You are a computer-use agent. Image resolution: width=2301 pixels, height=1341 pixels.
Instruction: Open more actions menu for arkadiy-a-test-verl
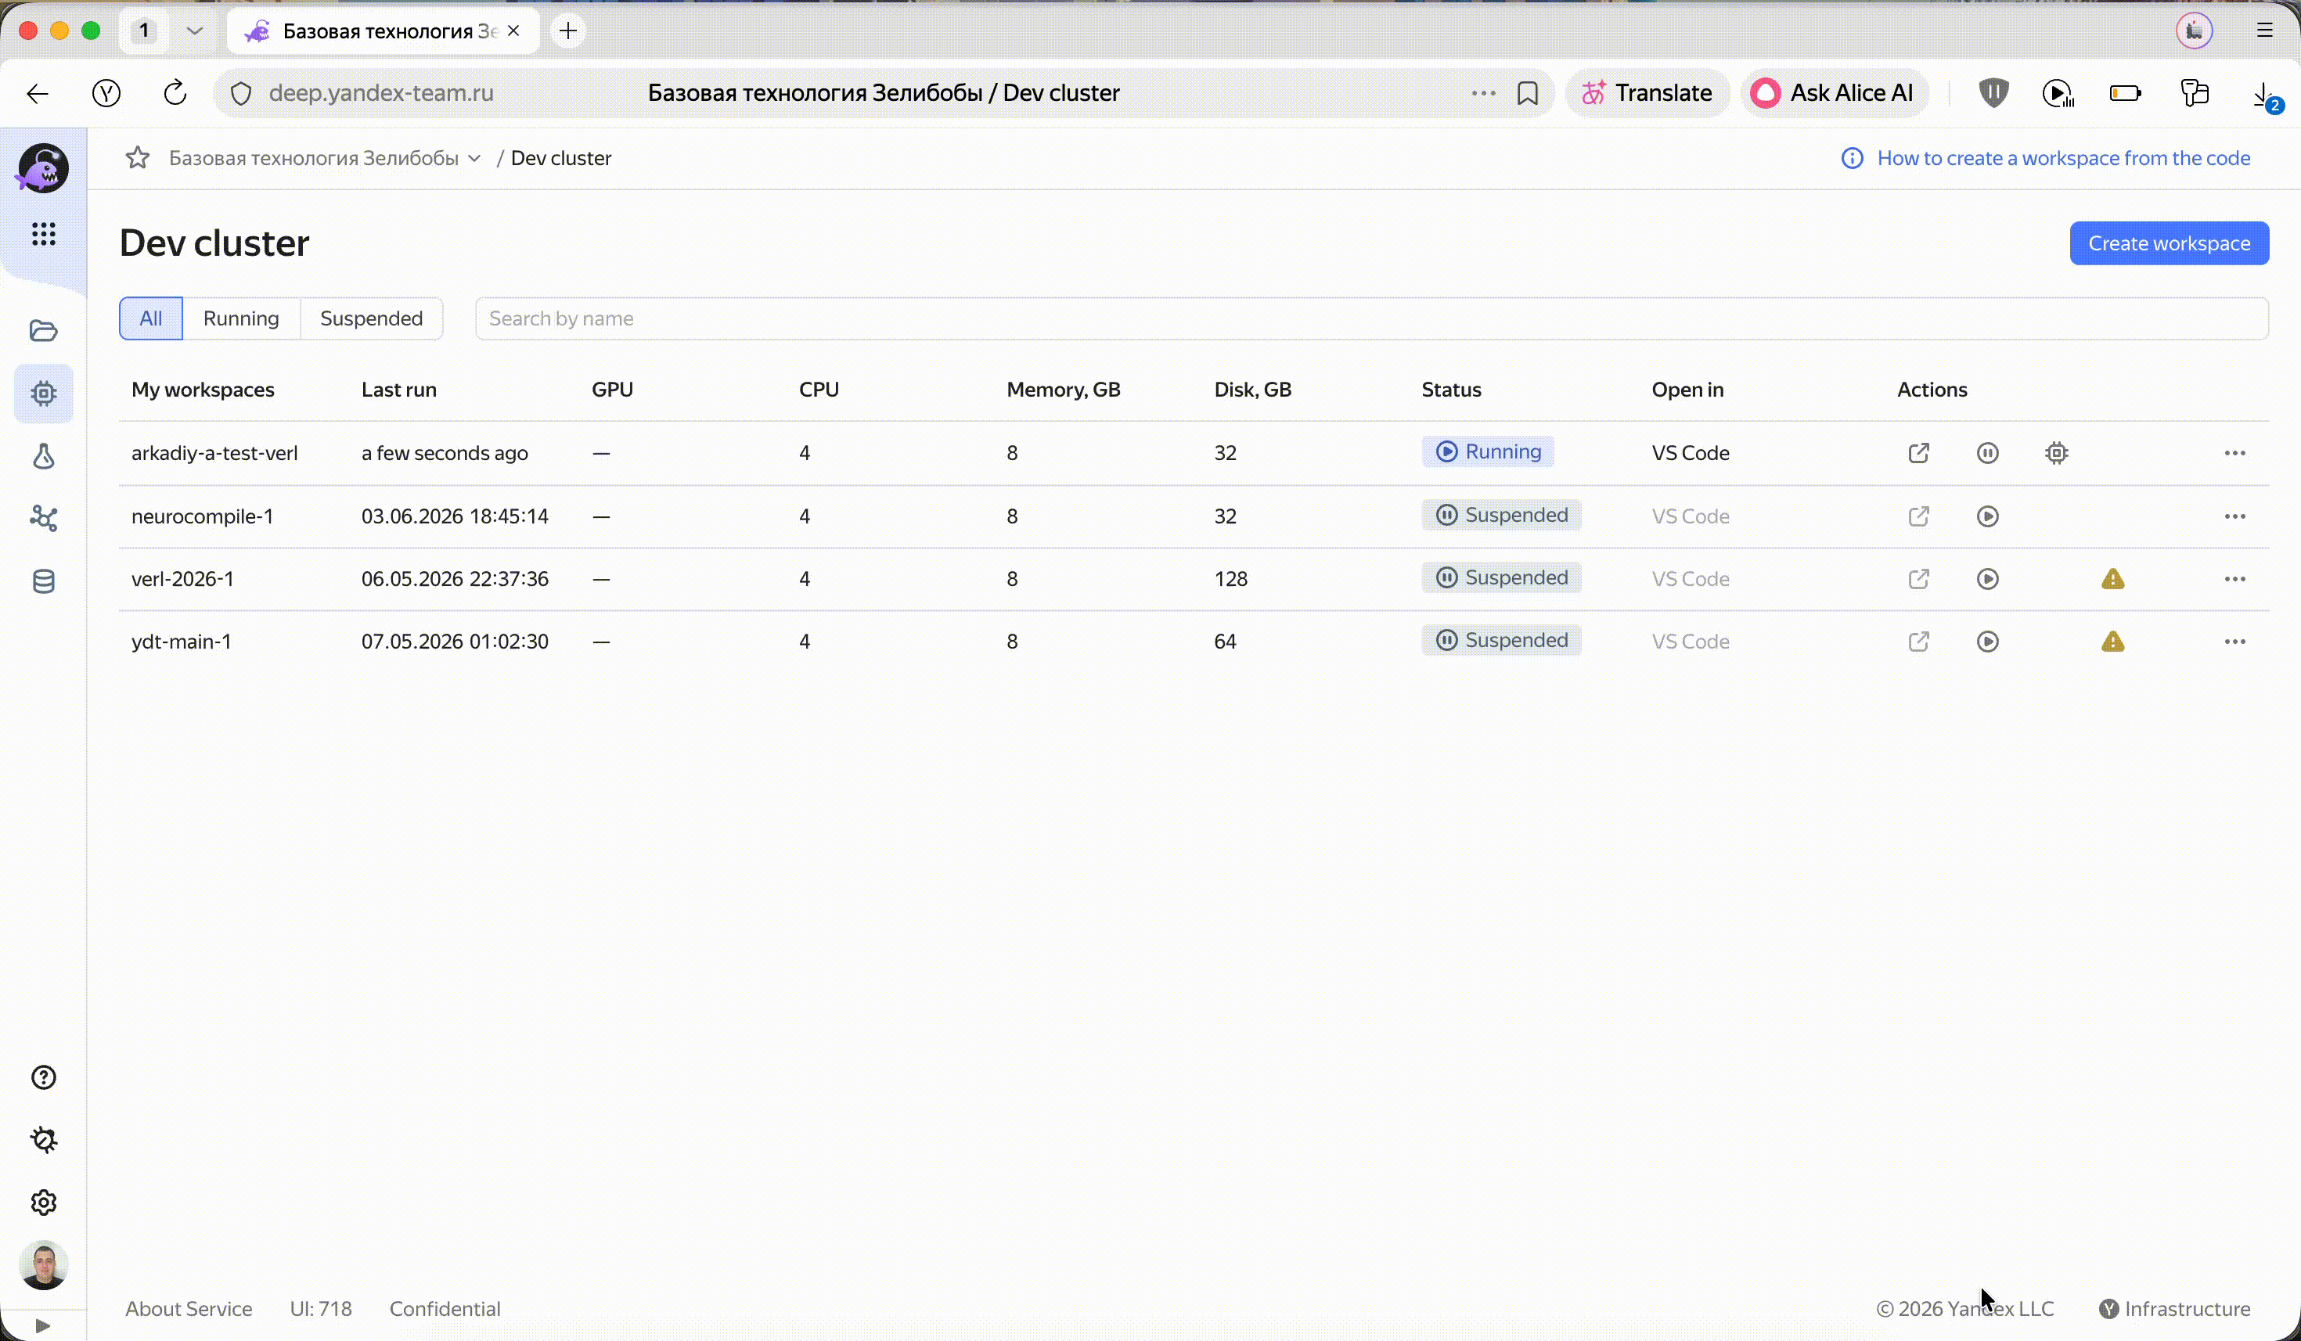click(2234, 453)
